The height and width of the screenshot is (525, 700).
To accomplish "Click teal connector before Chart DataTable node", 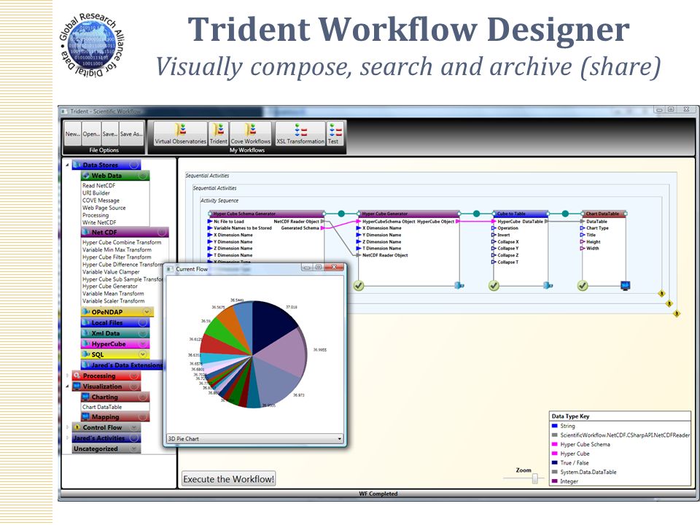I will [x=565, y=214].
